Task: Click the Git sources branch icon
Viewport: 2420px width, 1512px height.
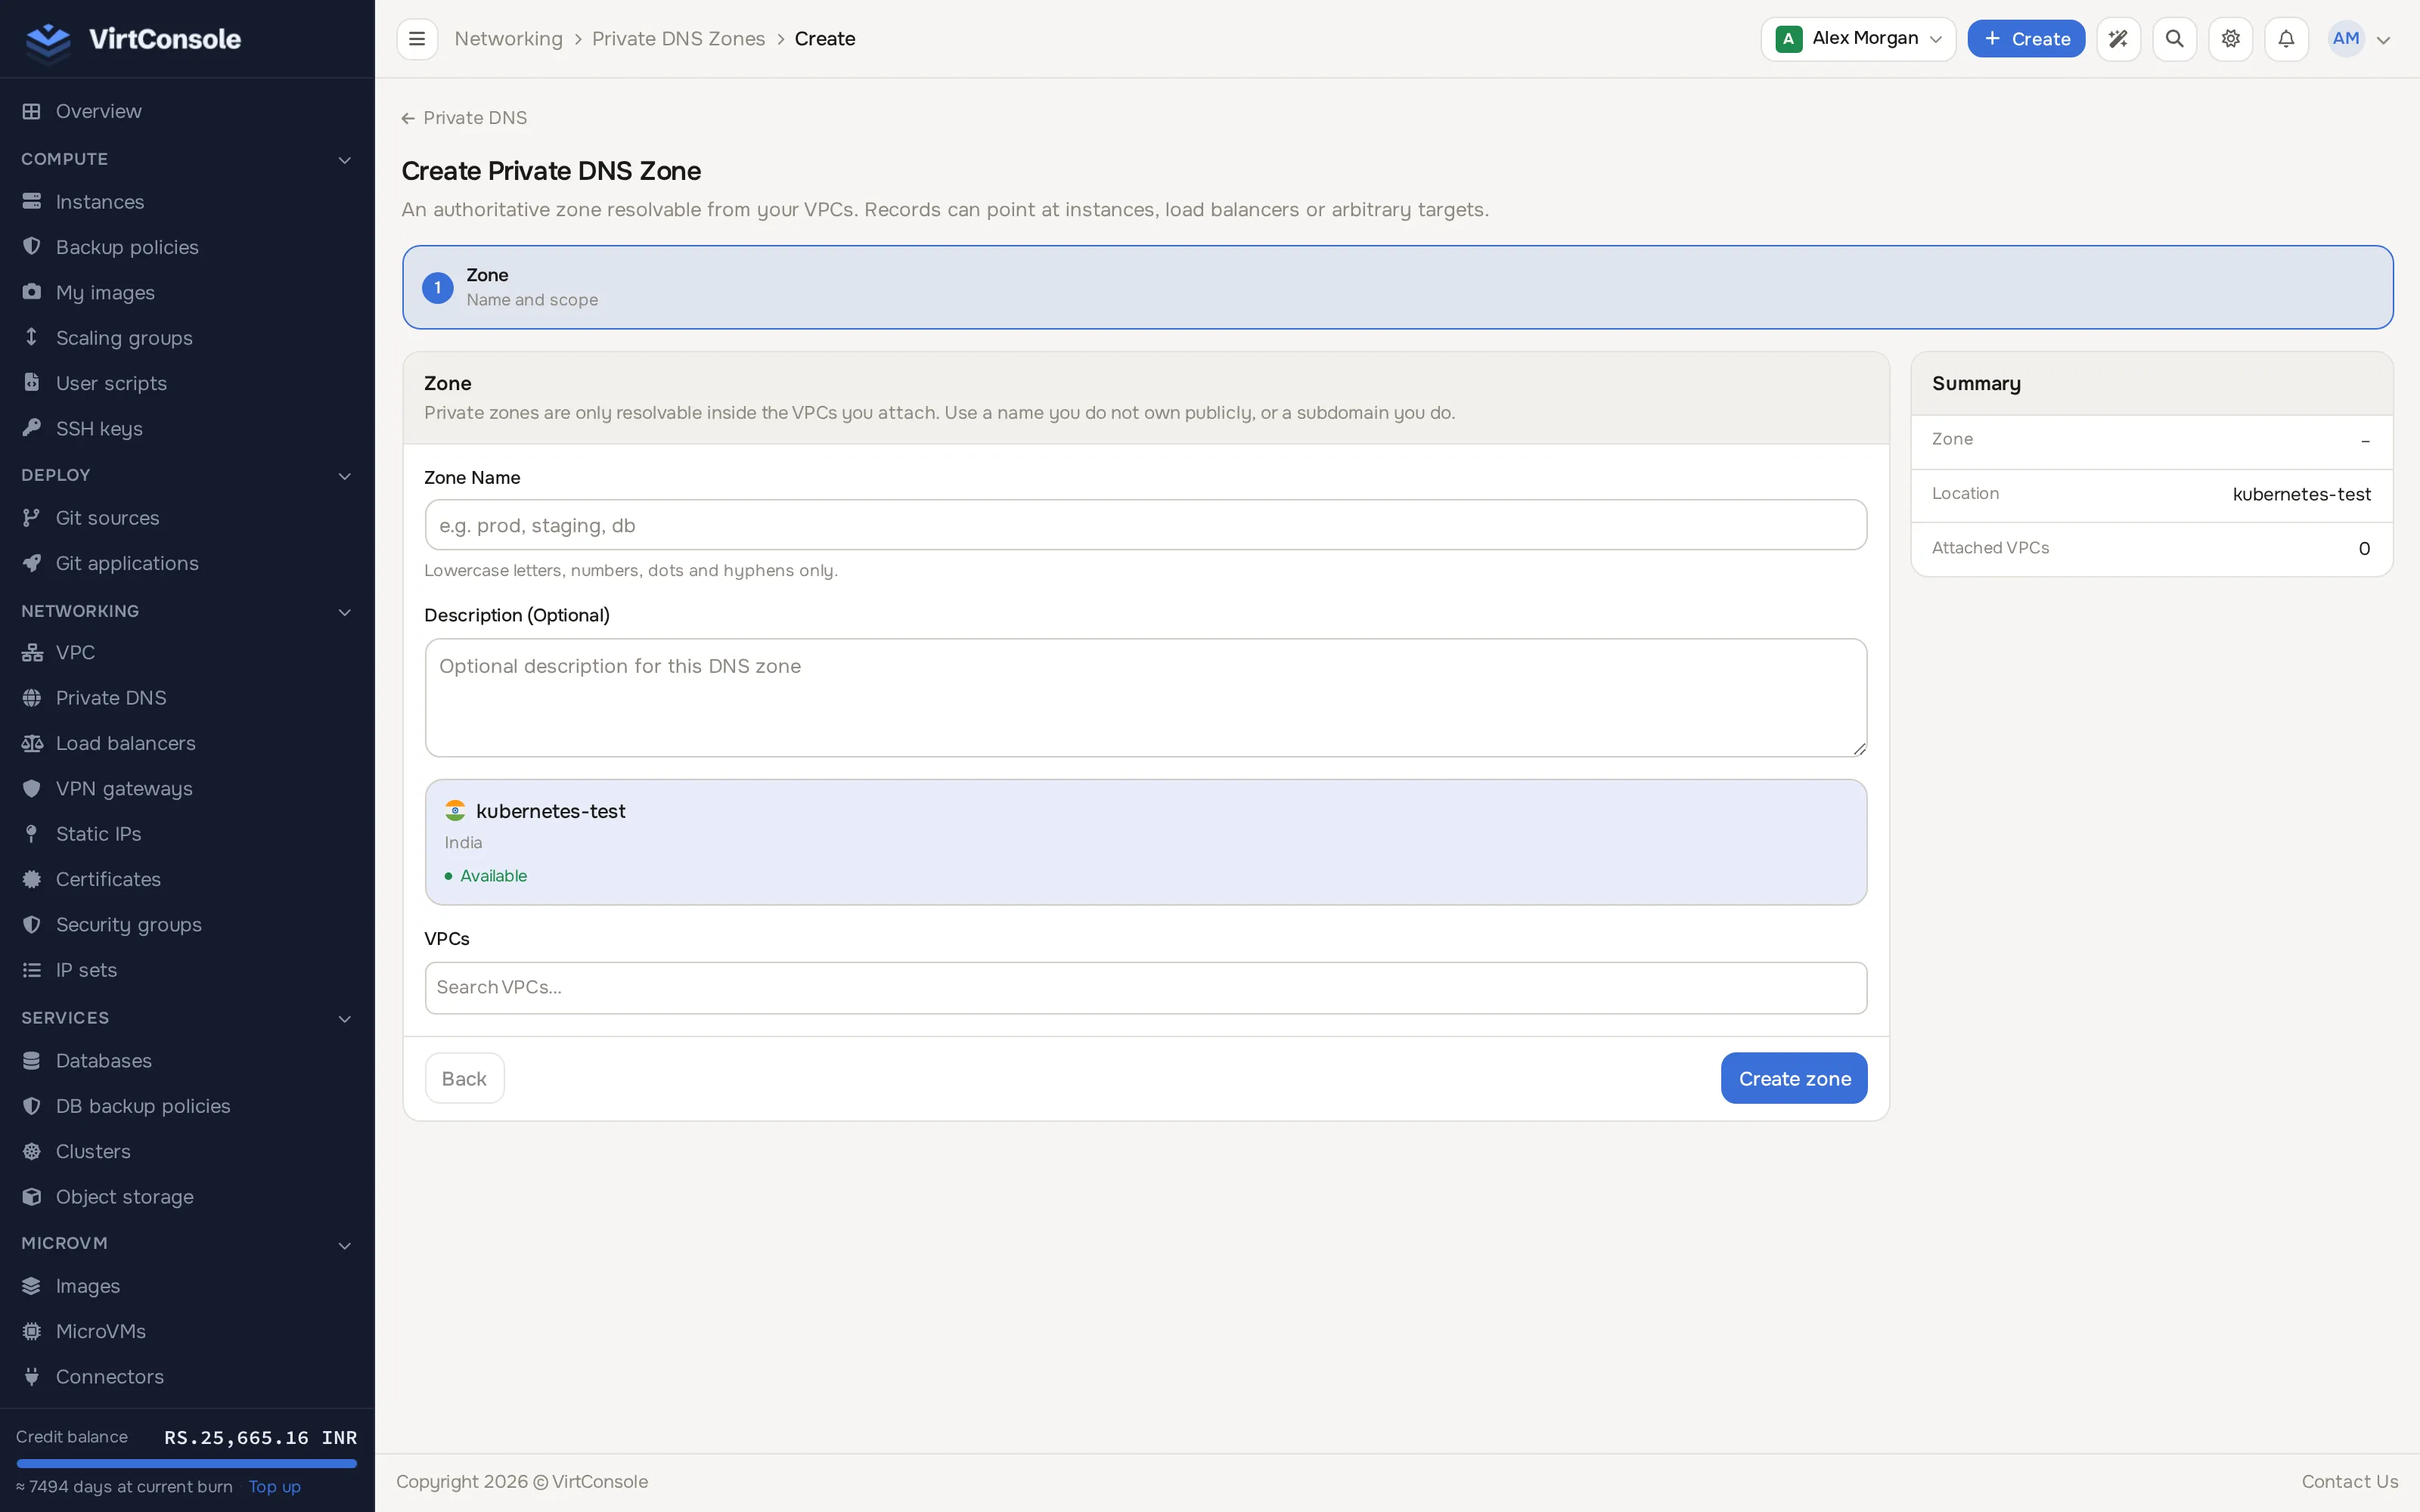Action: click(32, 518)
